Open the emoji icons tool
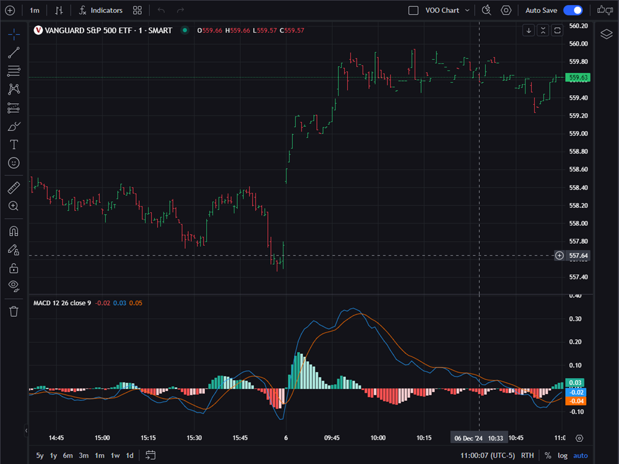Viewport: 619px width, 464px height. click(14, 163)
